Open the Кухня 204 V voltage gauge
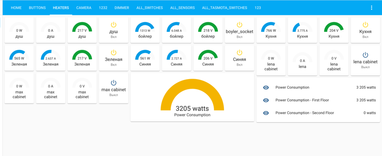The image size is (382, 156). pos(334,30)
